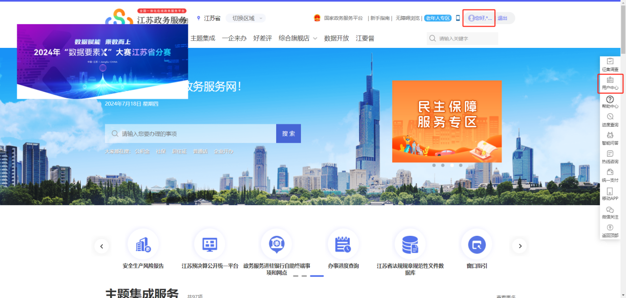Expand the 切换区域 region dropdown
The height and width of the screenshot is (298, 626).
246,18
